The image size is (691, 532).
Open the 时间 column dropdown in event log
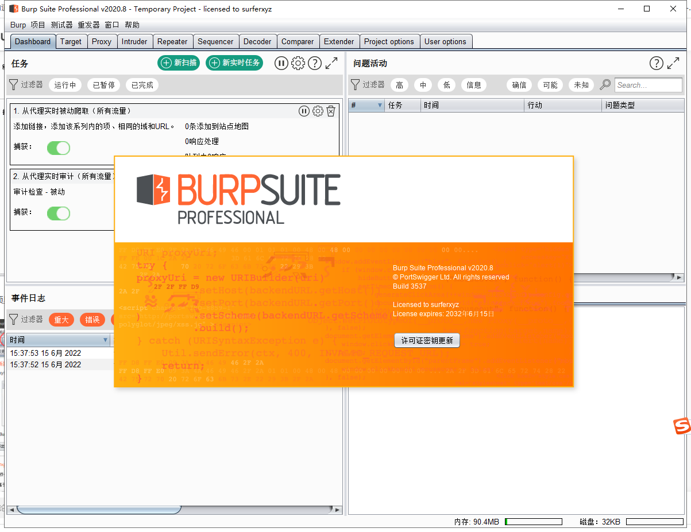[x=105, y=340]
